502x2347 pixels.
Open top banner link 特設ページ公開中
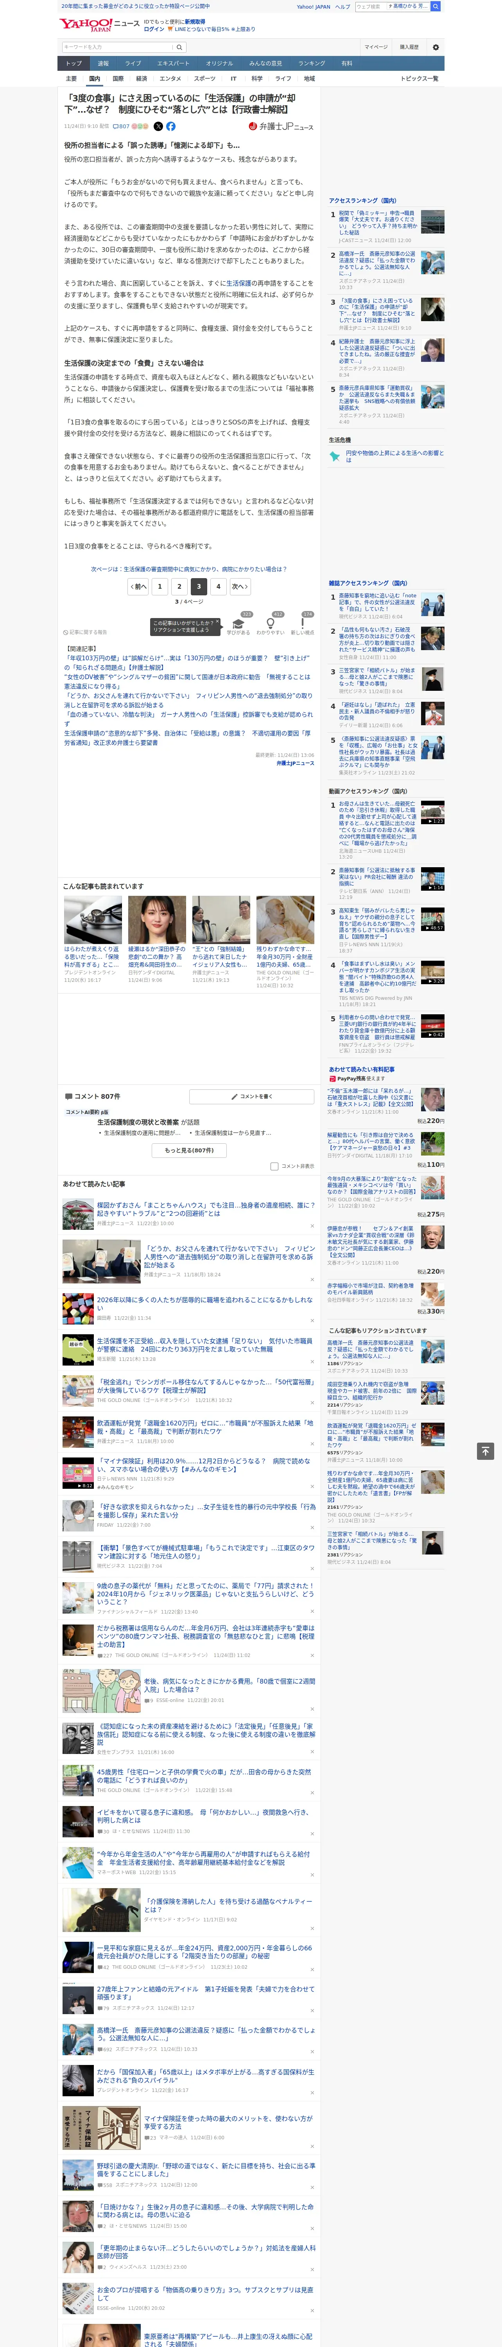point(136,6)
